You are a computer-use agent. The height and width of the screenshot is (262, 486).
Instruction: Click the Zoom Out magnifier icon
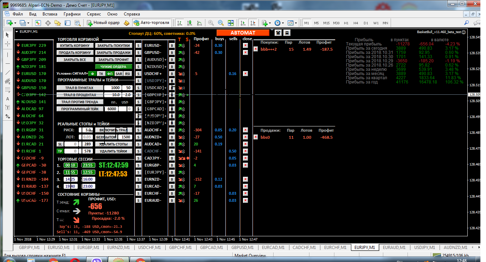tap(221, 23)
